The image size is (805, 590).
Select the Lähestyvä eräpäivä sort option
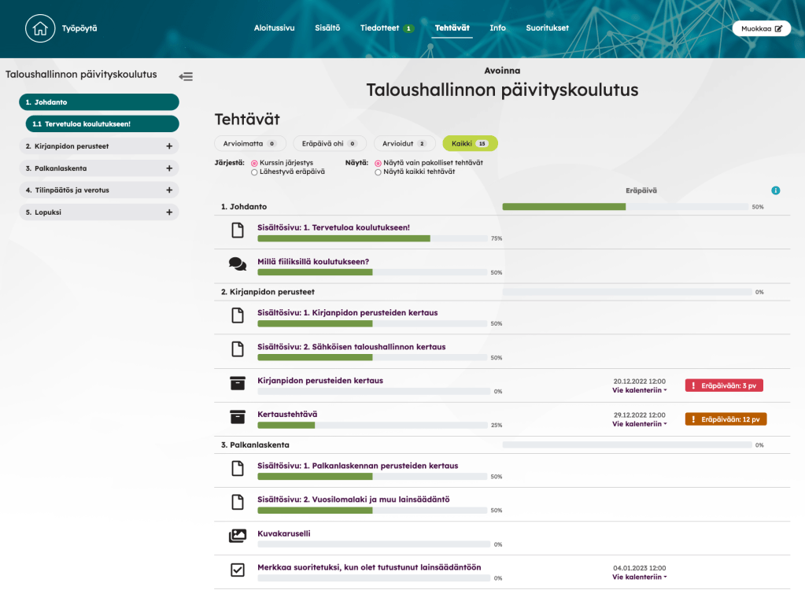point(254,171)
